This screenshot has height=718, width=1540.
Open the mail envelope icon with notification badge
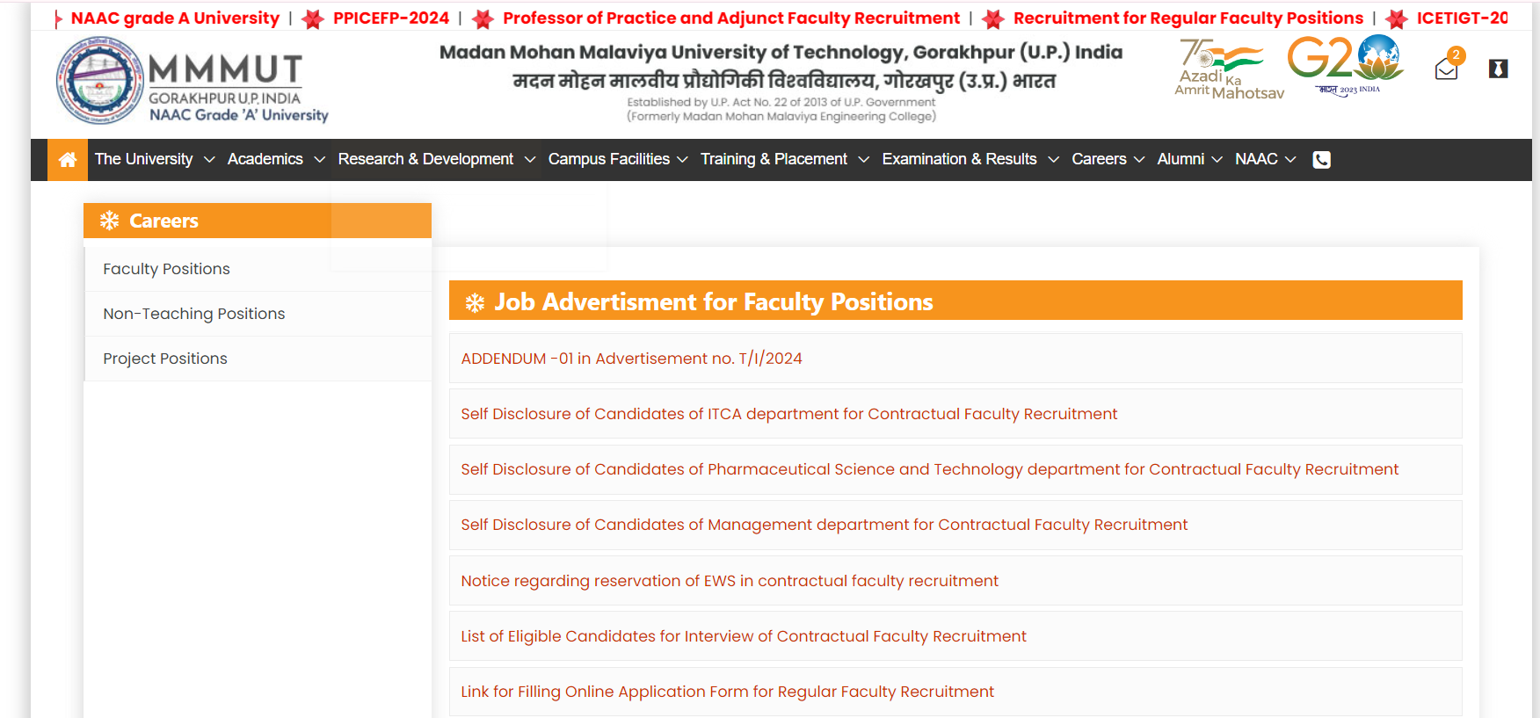coord(1447,69)
